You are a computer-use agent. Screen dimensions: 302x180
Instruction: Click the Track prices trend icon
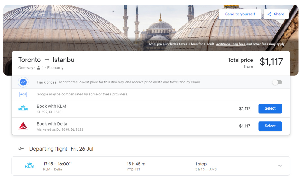(x=23, y=82)
